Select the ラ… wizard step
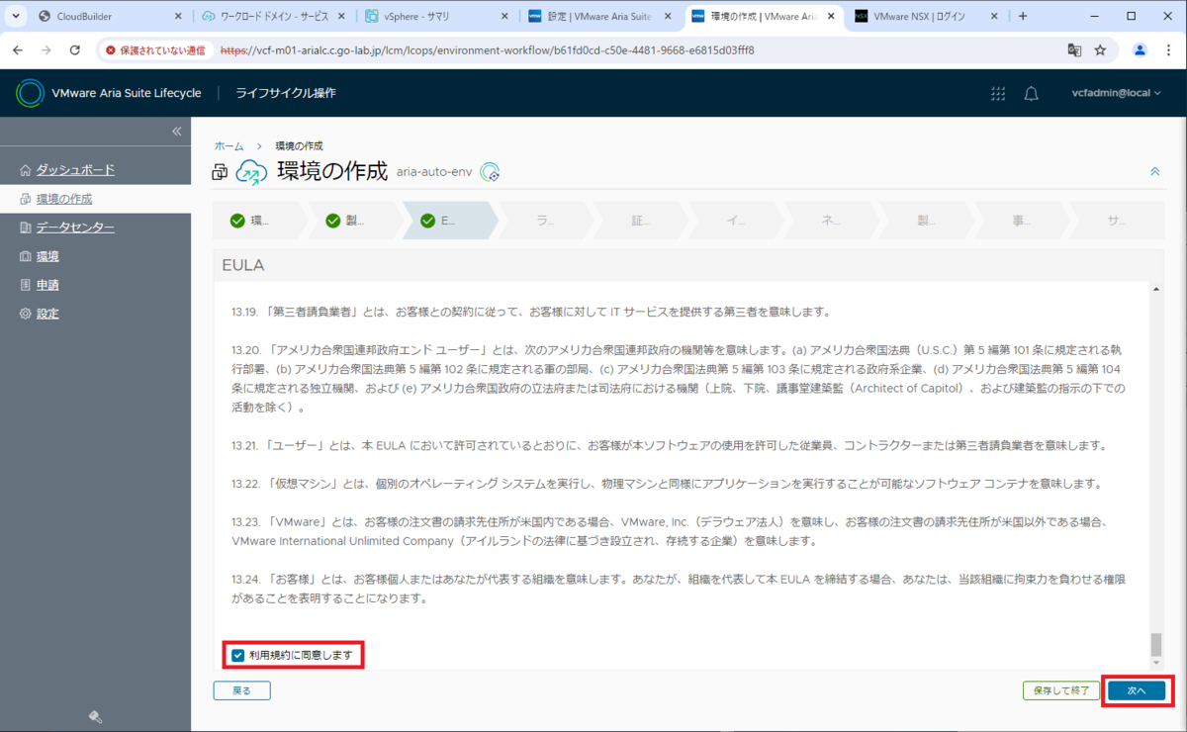Screen dimensions: 1187x732 (x=545, y=221)
